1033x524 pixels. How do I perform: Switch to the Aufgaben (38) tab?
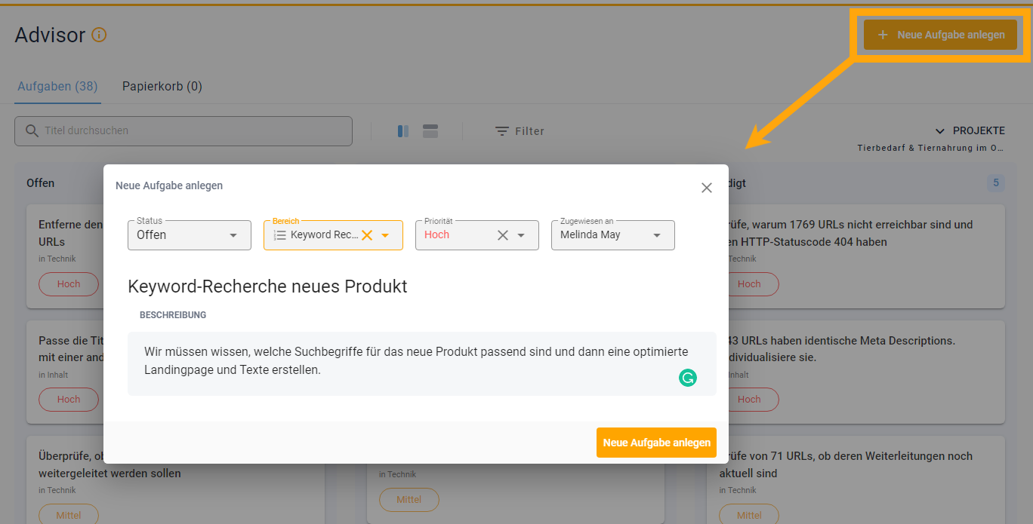tap(58, 86)
